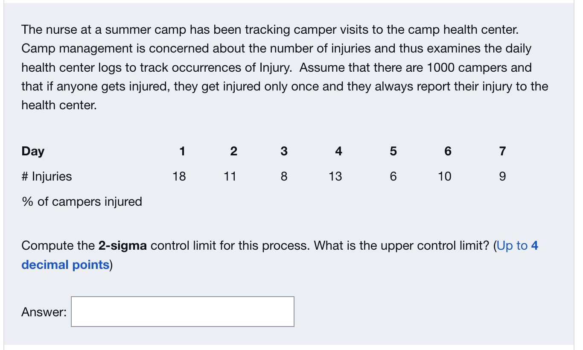Click the '# Injuries' row label

[x=46, y=176]
